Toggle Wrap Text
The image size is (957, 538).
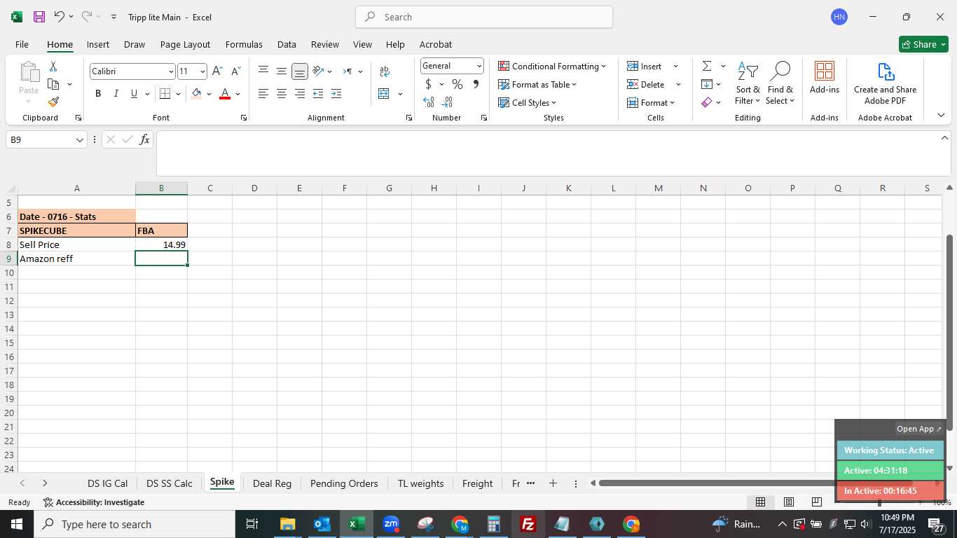(x=384, y=71)
